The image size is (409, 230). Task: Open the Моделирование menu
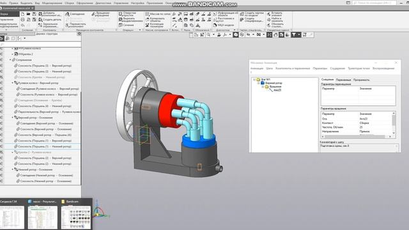tap(52, 3)
